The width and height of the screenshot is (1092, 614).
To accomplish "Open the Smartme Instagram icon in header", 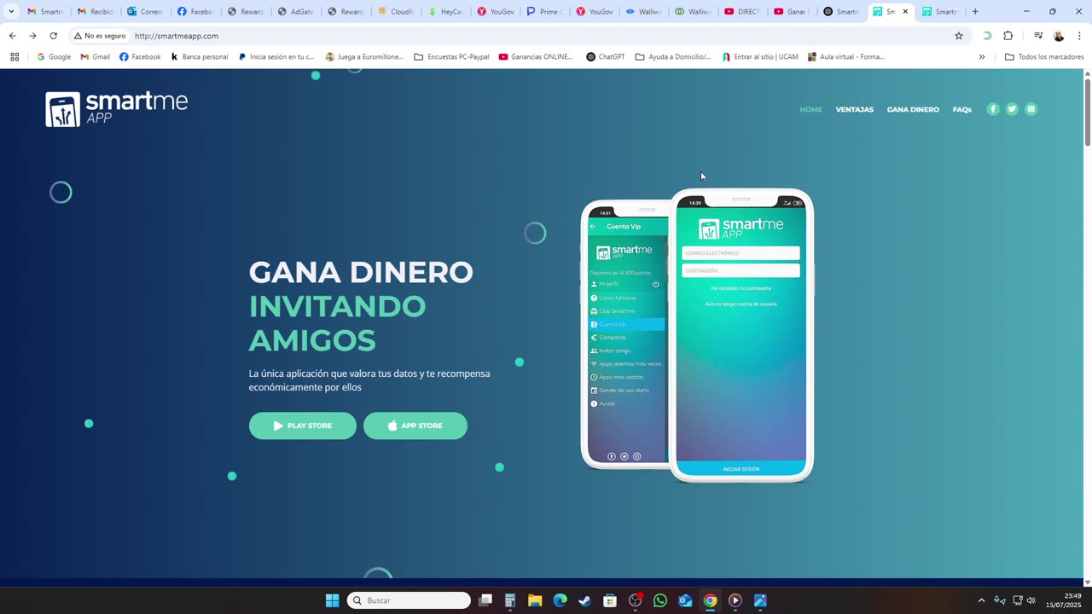I will [x=1031, y=109].
